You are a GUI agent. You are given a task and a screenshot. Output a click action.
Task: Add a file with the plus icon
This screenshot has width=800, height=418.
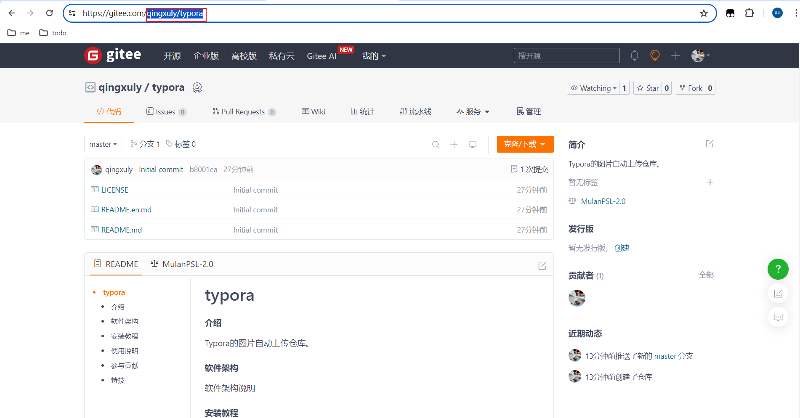(454, 145)
